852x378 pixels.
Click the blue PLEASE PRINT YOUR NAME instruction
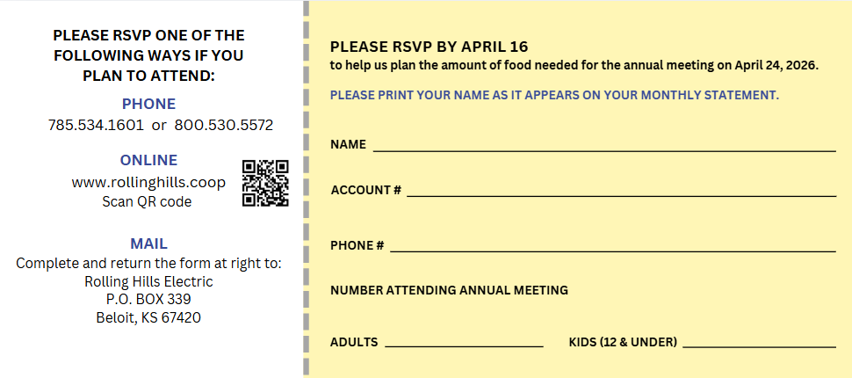[x=555, y=95]
